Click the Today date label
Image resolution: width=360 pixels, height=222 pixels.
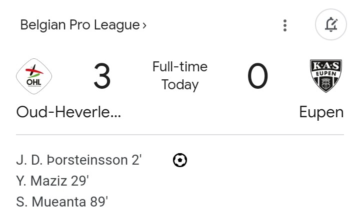(180, 85)
